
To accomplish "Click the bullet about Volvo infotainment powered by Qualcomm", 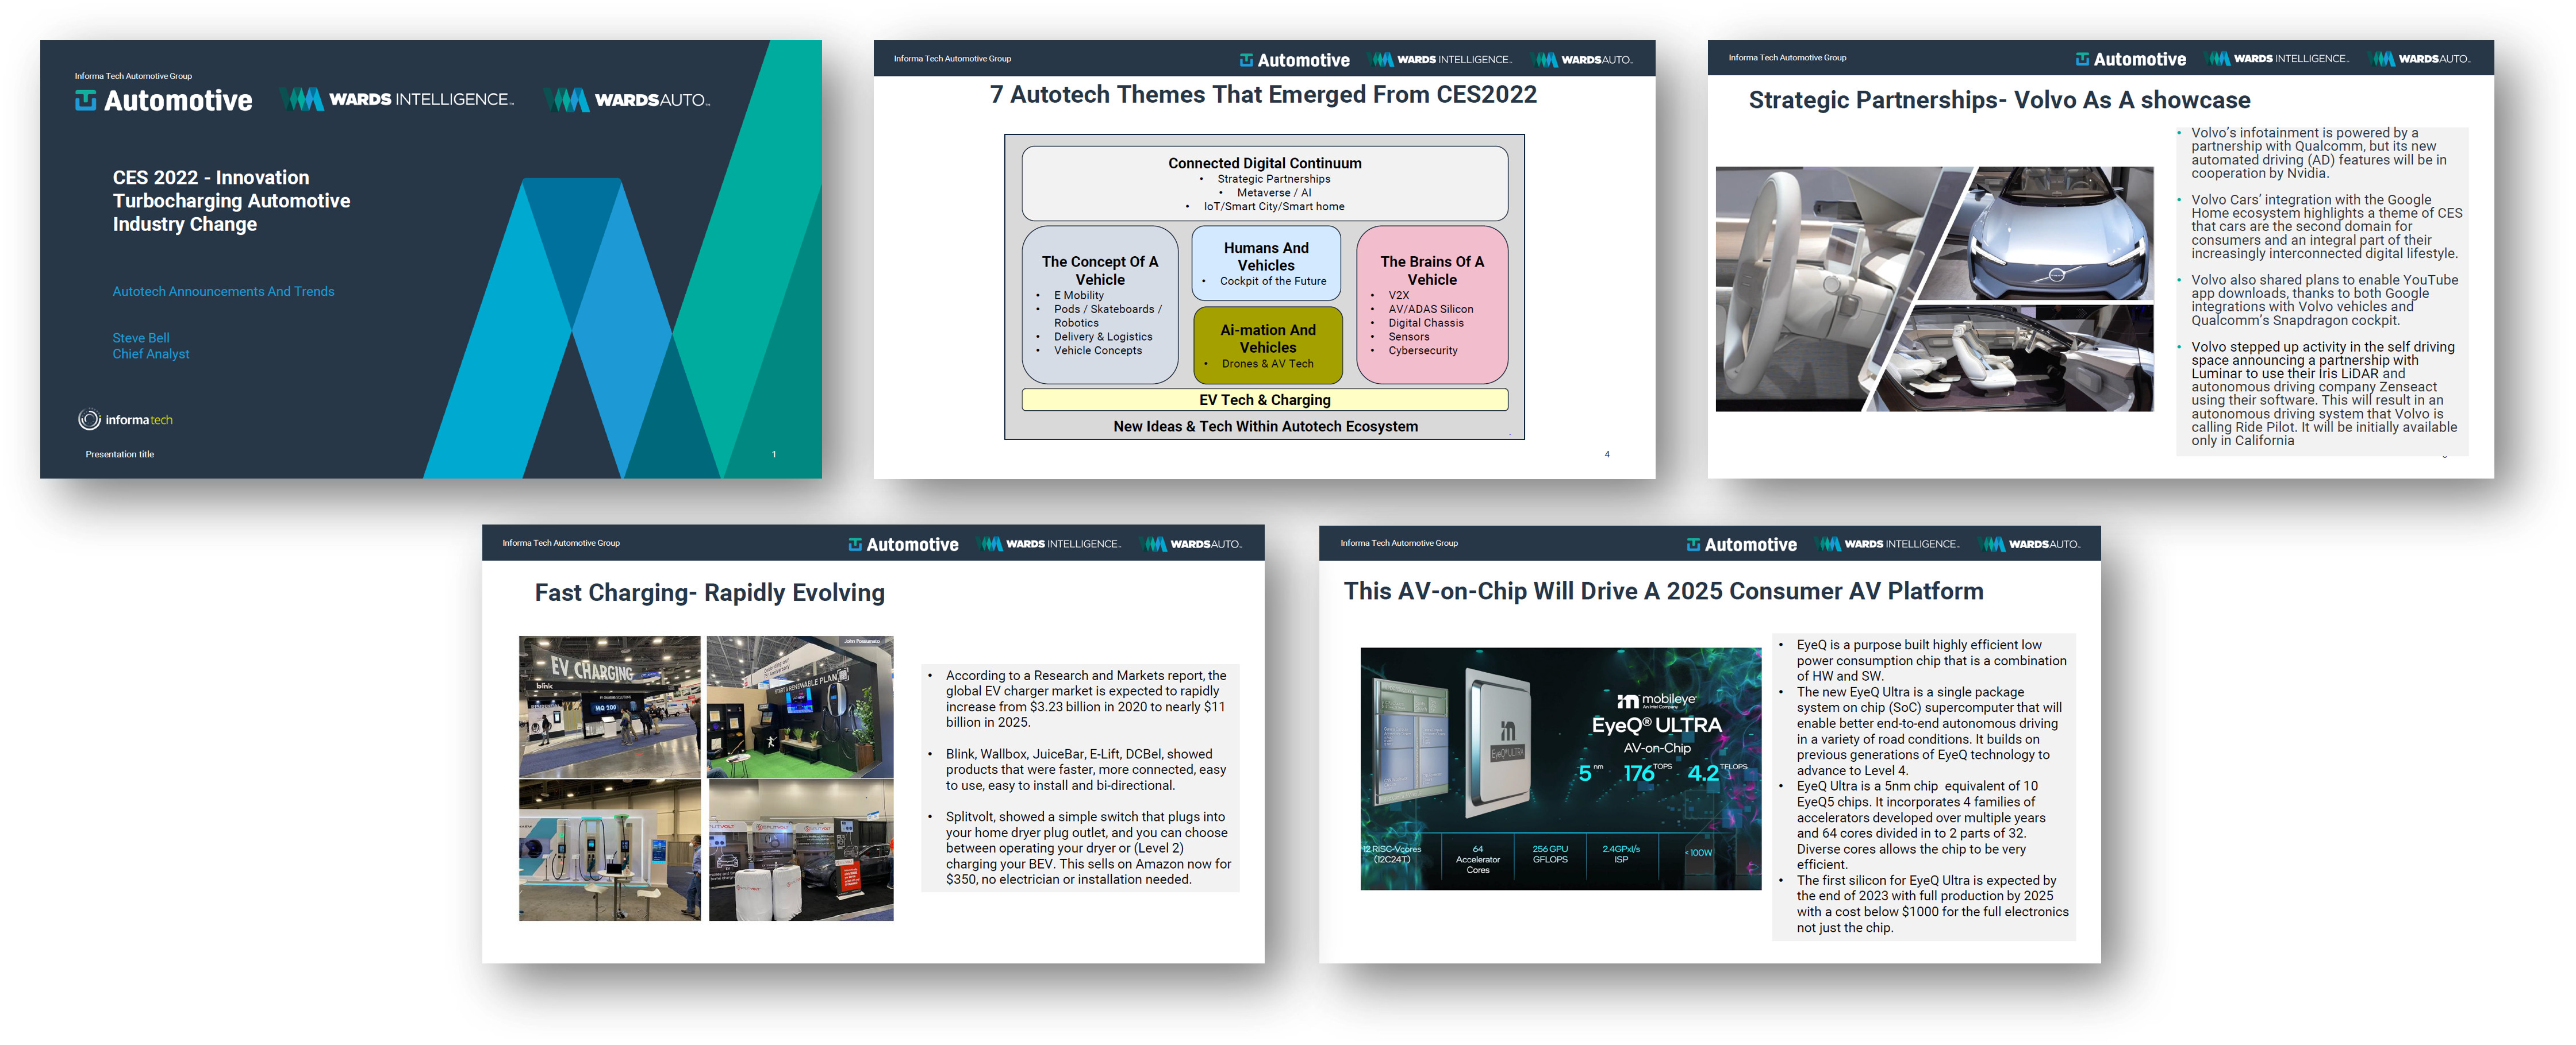I will tap(2318, 153).
